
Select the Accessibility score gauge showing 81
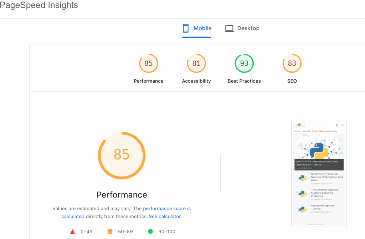pyautogui.click(x=196, y=63)
